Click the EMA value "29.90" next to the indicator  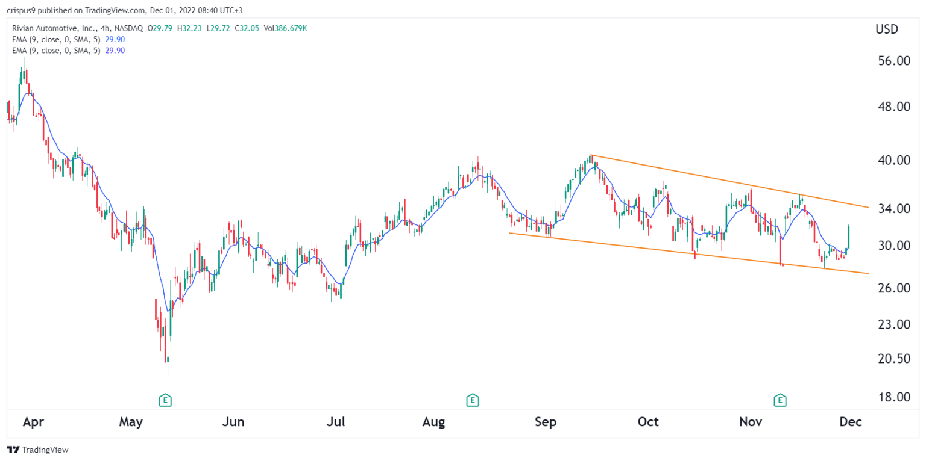(x=114, y=39)
